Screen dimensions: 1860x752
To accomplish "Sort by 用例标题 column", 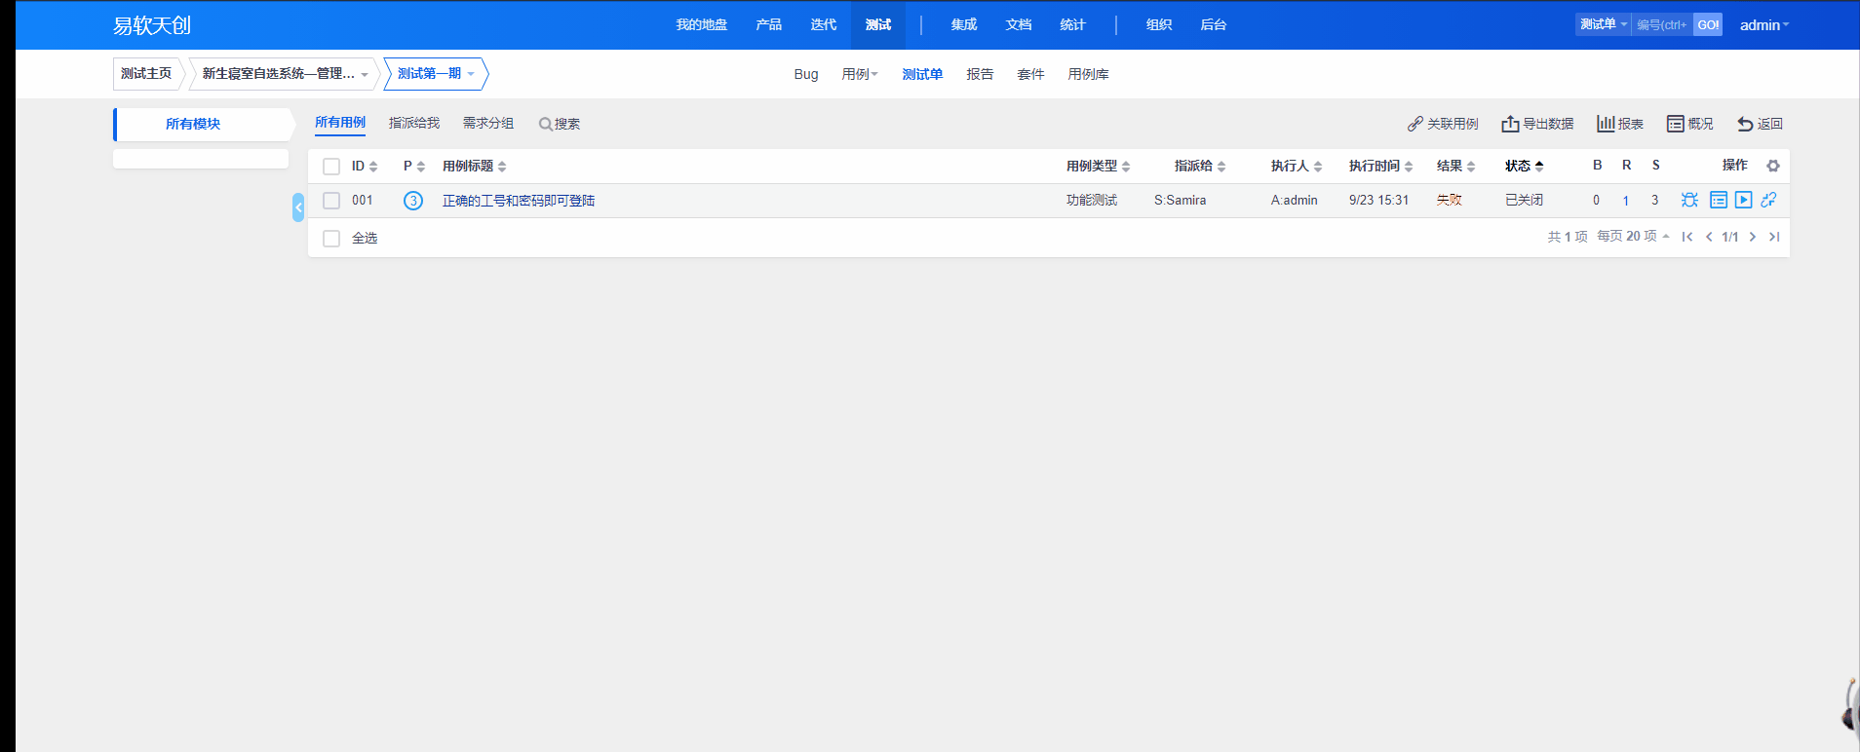I will coord(475,167).
